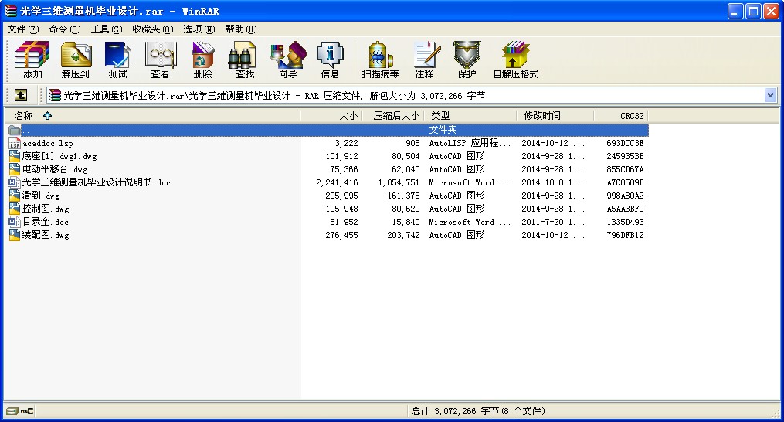Sort by the 大小 column header

[x=331, y=116]
